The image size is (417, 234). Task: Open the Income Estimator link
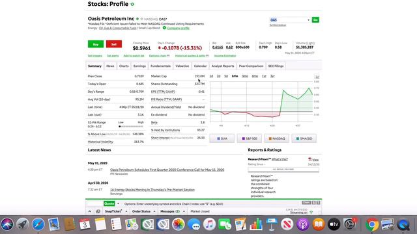pyautogui.click(x=225, y=56)
